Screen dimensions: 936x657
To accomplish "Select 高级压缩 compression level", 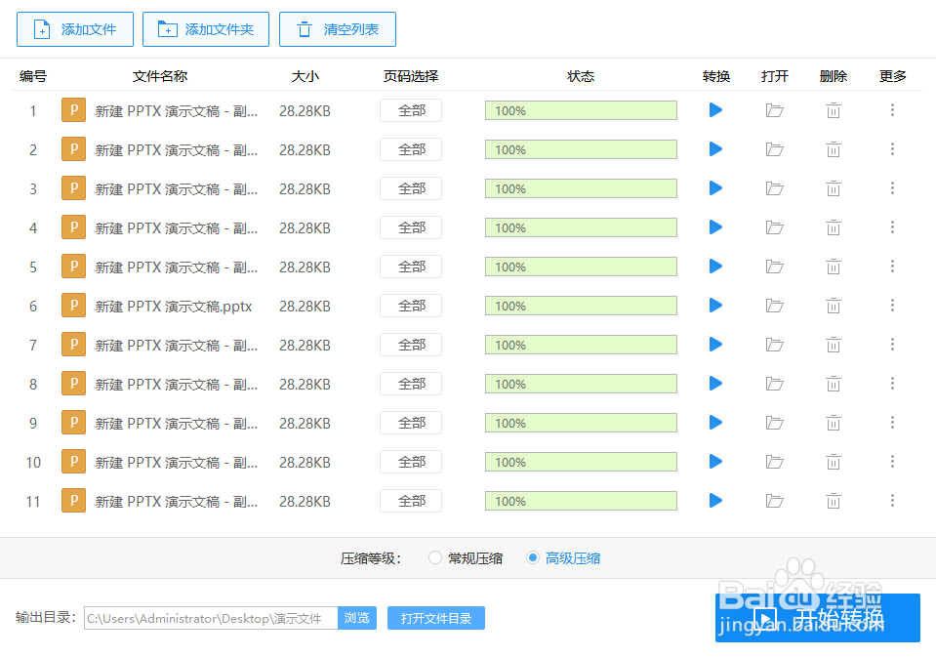I will point(533,557).
